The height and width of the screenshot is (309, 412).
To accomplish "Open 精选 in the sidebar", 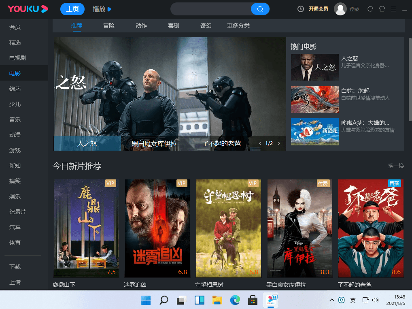I will [15, 43].
